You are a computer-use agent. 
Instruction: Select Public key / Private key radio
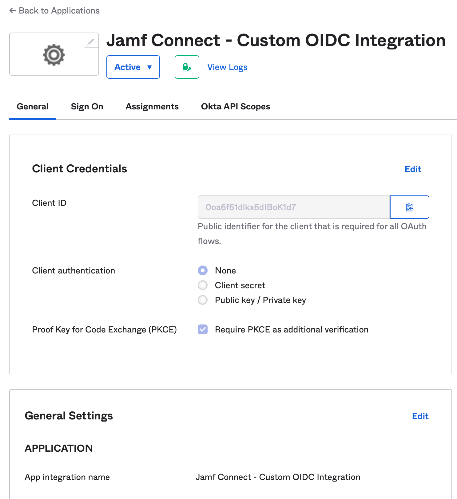[203, 300]
